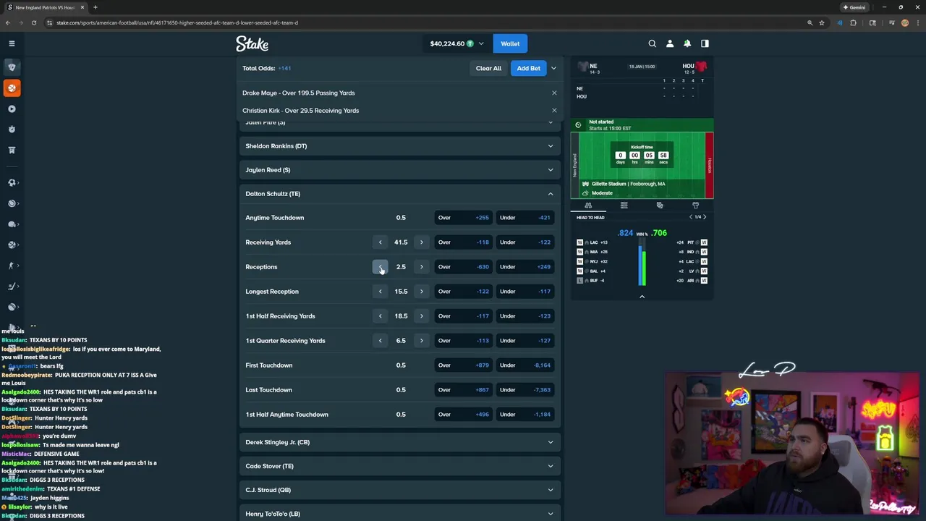Pick Under -123 for 1st Half Receiving Yards
This screenshot has width=926, height=521.
coord(524,316)
